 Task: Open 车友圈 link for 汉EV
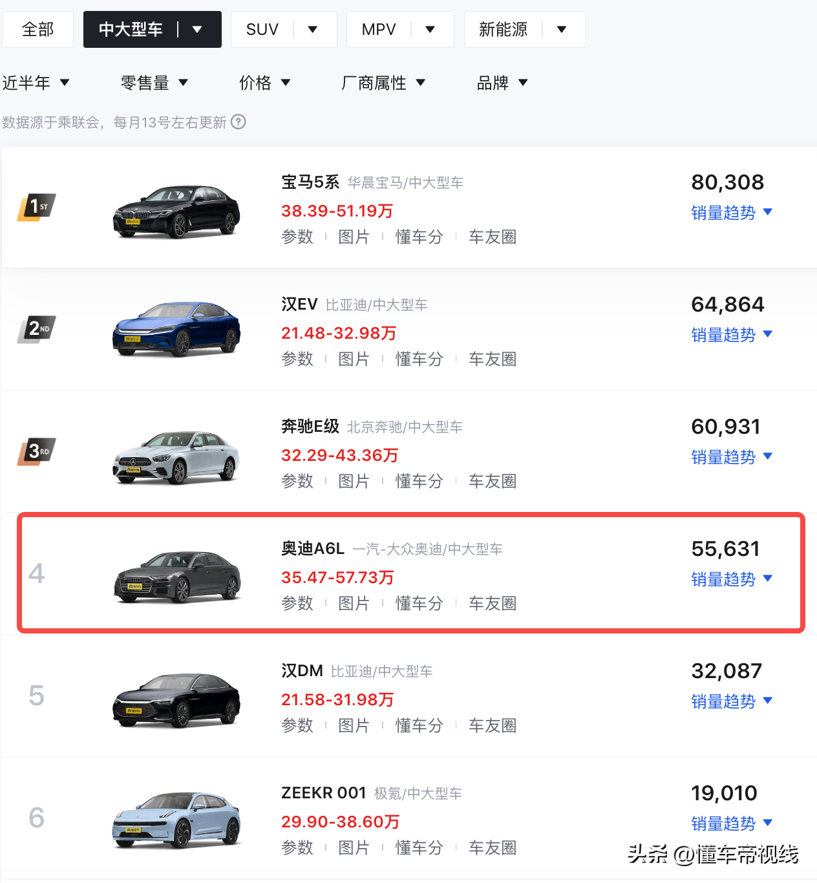[x=493, y=359]
